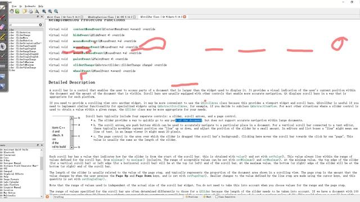Close the Contents panel

pos(42,145)
